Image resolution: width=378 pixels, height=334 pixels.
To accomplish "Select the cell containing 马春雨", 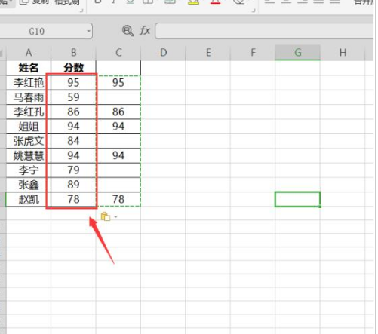I will click(29, 97).
